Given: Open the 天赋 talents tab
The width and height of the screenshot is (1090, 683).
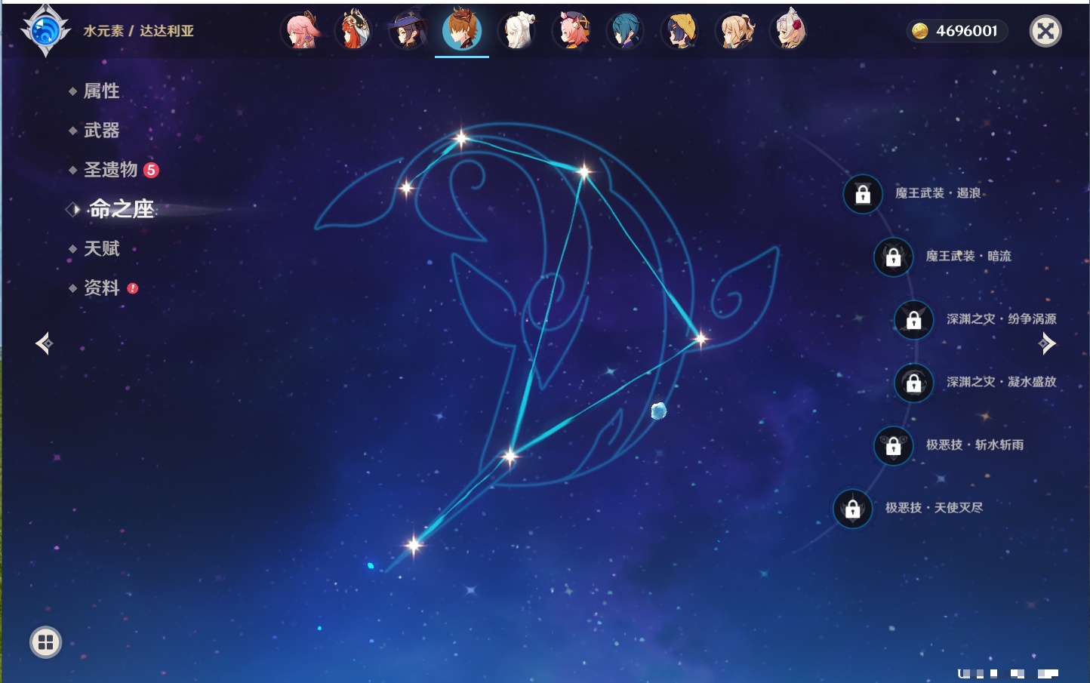Looking at the screenshot, I should (101, 248).
